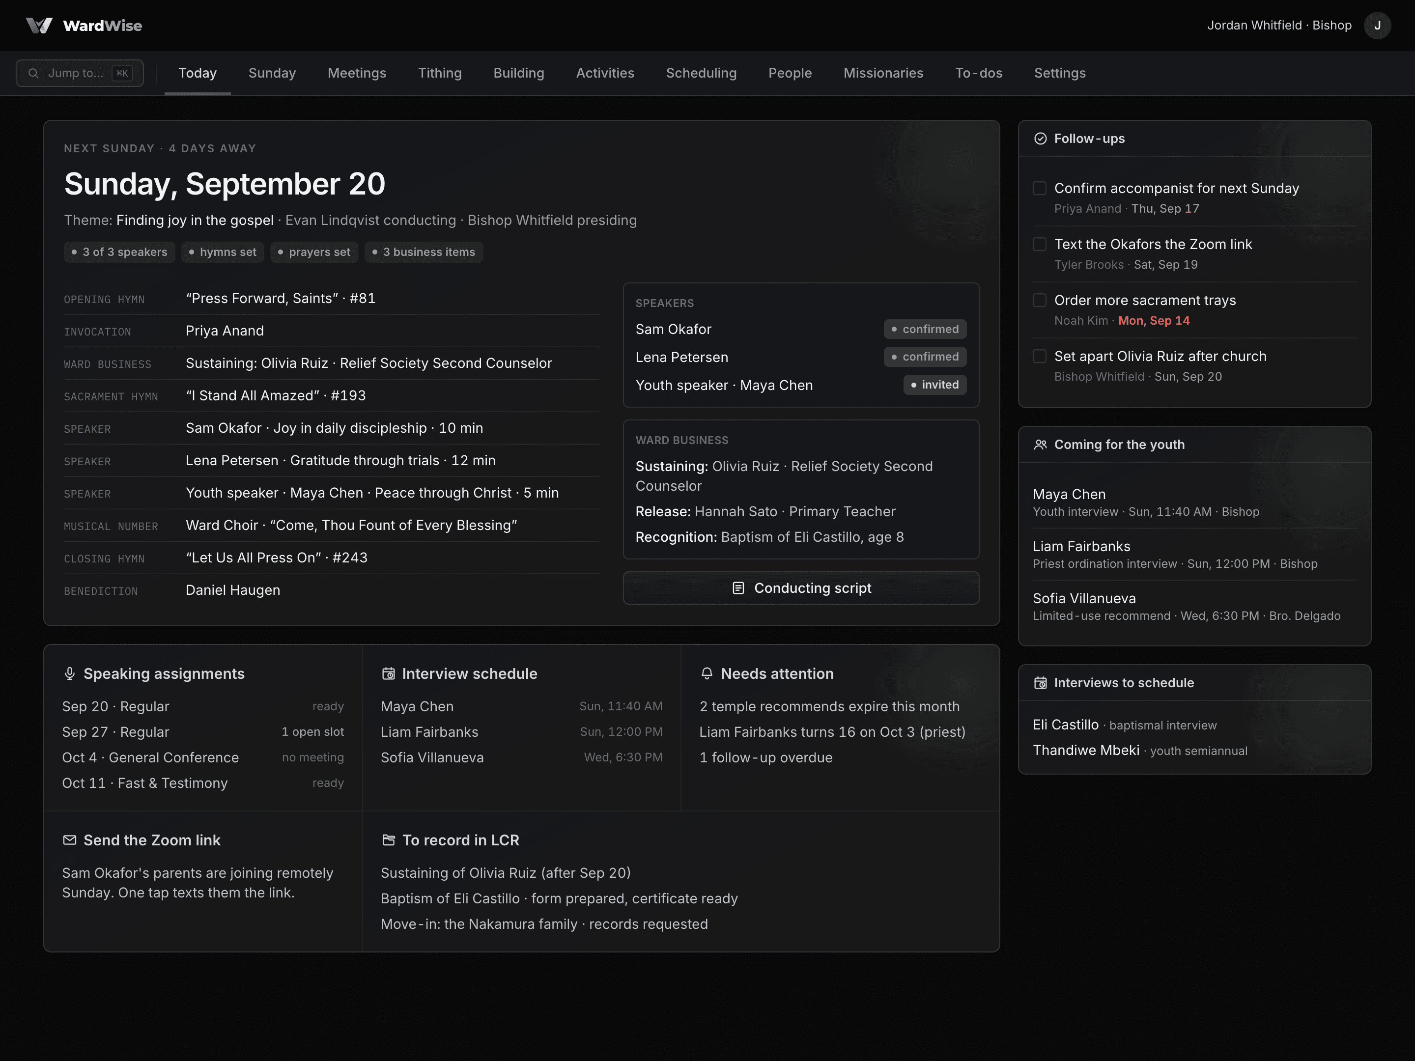This screenshot has height=1061, width=1415.
Task: Click the Send the Zoom link heading
Action: tap(152, 840)
